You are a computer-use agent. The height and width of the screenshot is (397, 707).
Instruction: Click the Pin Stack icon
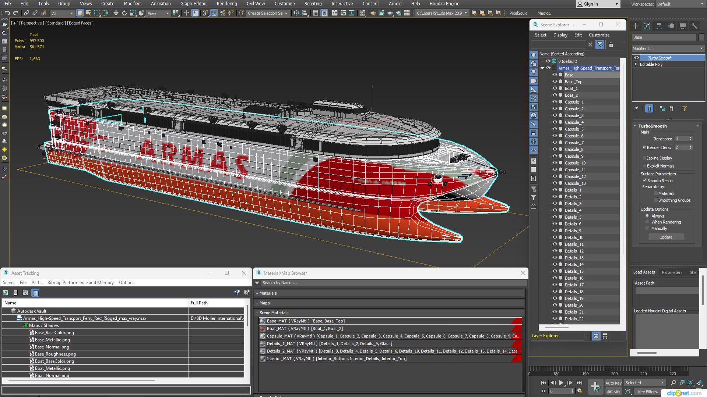click(636, 108)
